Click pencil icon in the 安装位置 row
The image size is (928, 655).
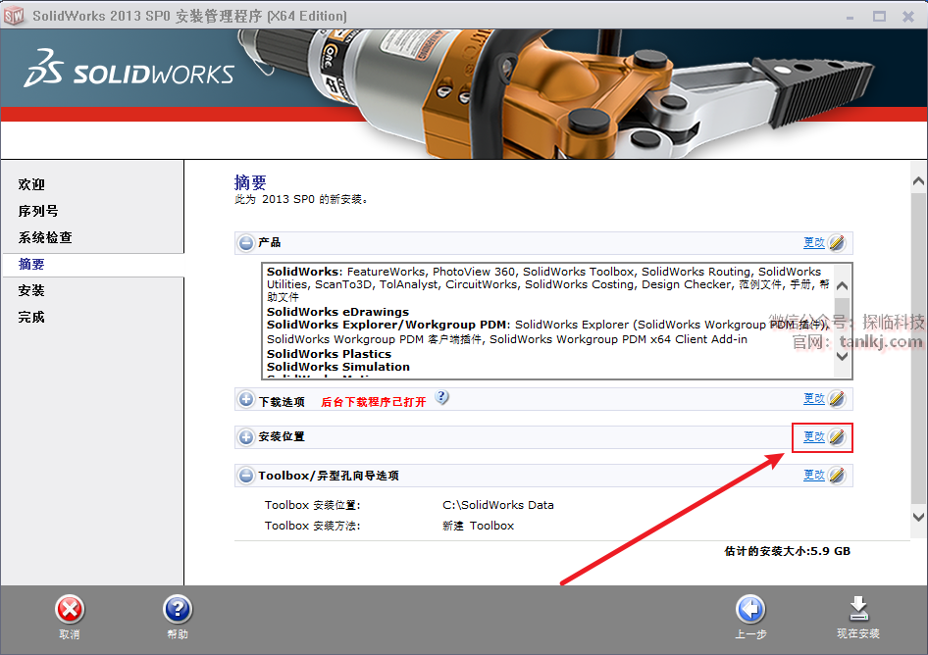[837, 436]
